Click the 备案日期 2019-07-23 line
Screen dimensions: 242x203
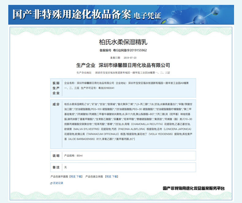pyautogui.click(x=121, y=58)
